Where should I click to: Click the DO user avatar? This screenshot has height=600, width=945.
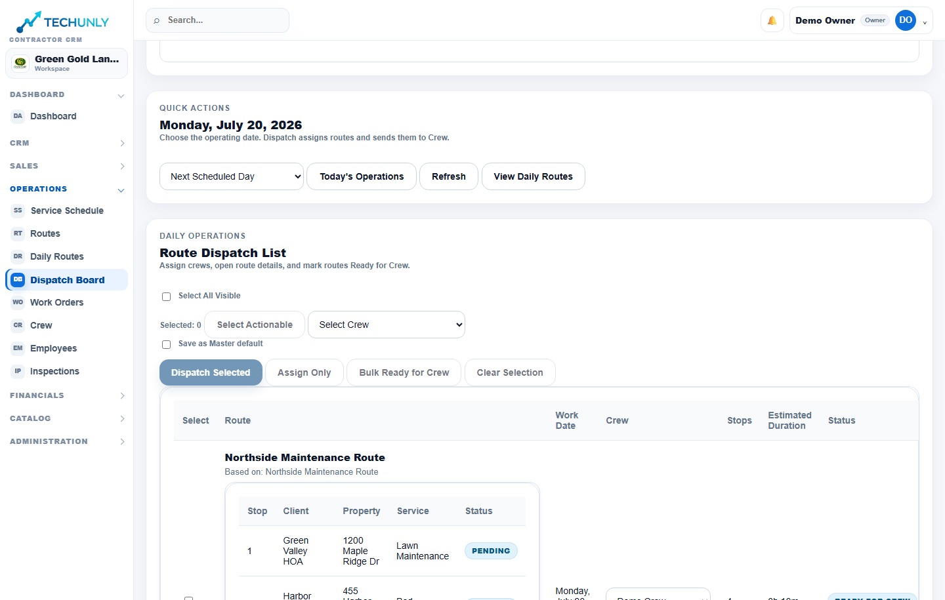[906, 20]
